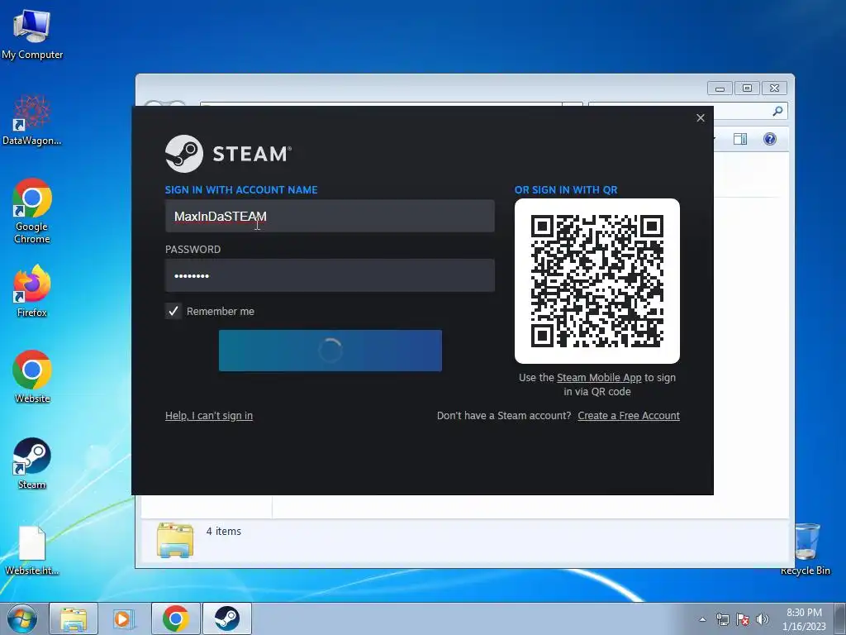
Task: Open the Website Chrome shortcut on desktop
Action: (x=32, y=377)
